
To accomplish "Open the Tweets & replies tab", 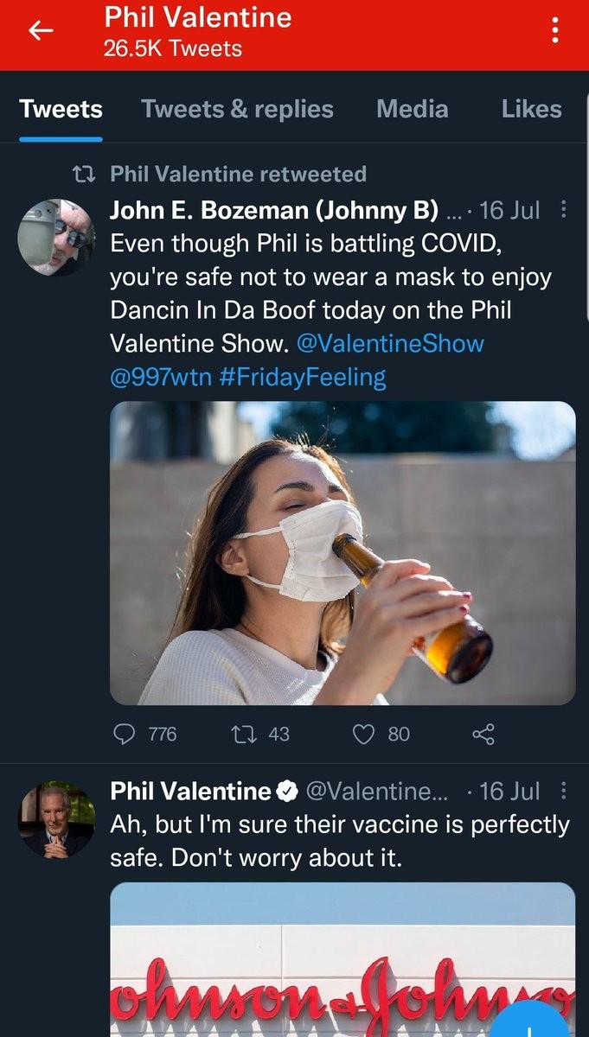I will (237, 109).
